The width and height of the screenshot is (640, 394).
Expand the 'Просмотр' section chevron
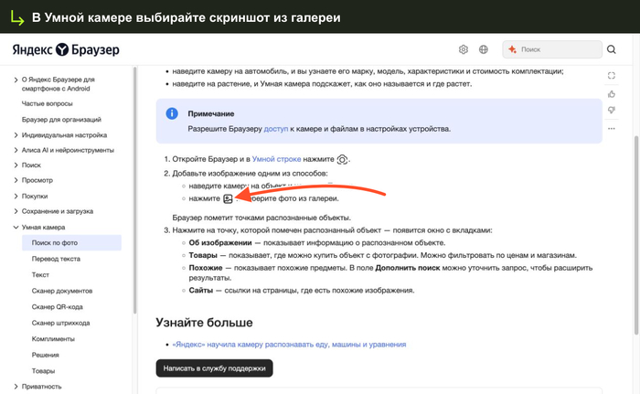tap(16, 180)
